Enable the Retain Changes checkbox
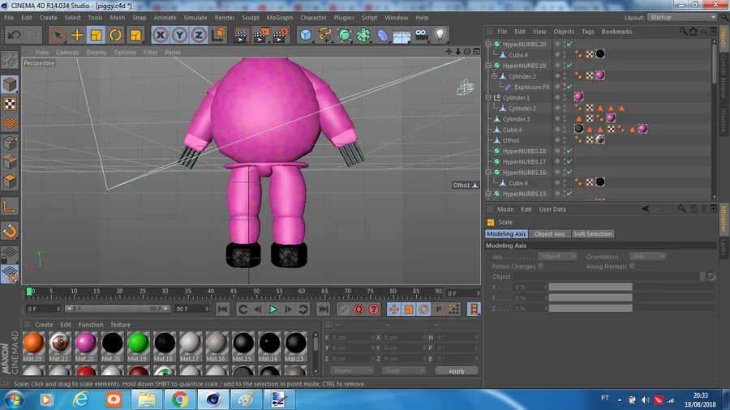 pos(541,266)
